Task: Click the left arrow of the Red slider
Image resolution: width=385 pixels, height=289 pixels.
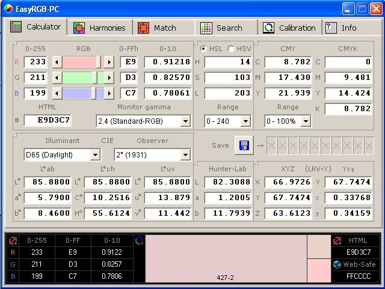Action: point(58,61)
